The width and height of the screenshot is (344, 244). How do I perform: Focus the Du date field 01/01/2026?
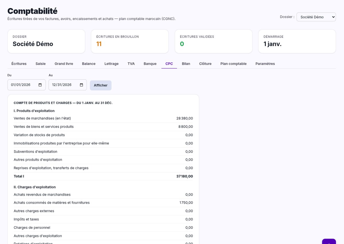26,85
